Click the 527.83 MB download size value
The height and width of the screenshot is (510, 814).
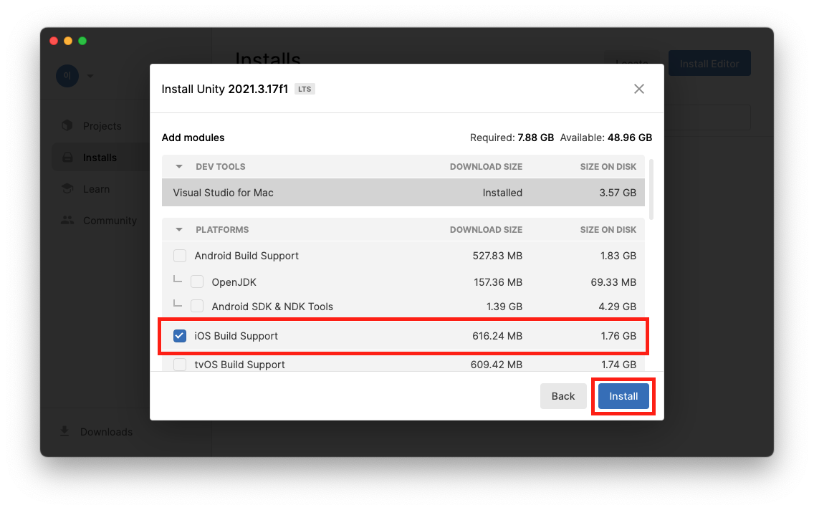click(497, 256)
